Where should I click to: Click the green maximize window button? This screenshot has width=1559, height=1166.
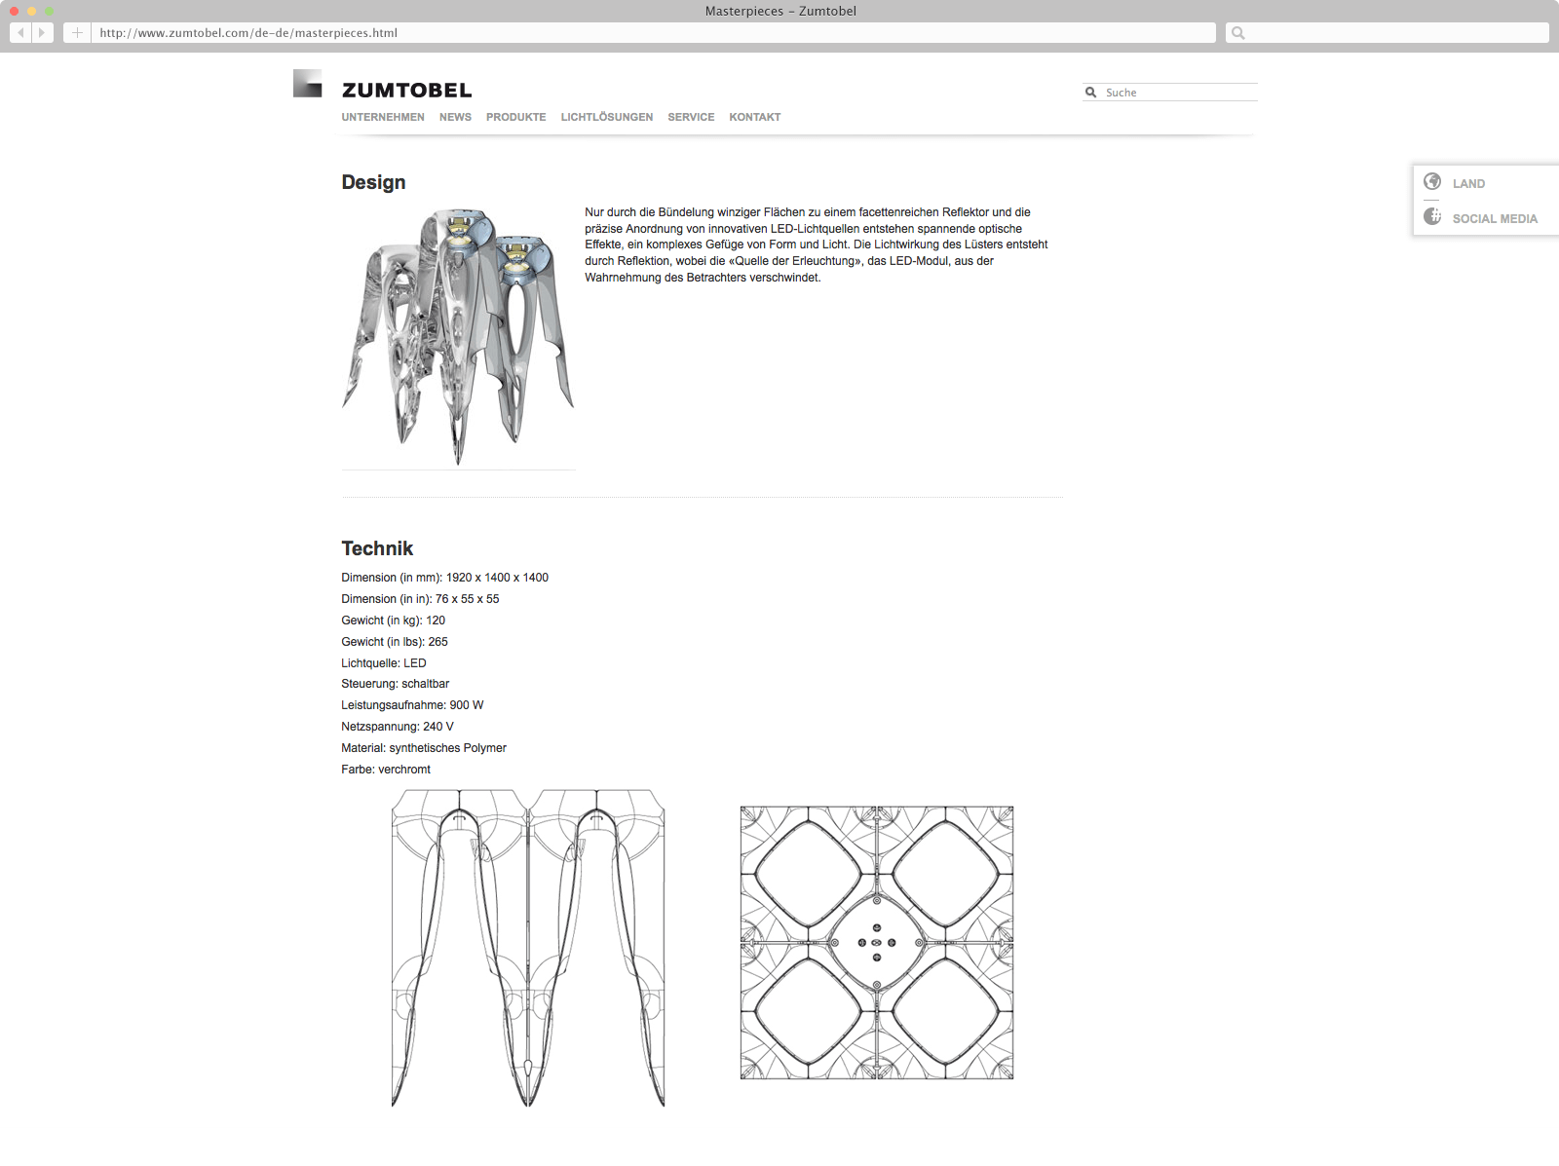(49, 11)
